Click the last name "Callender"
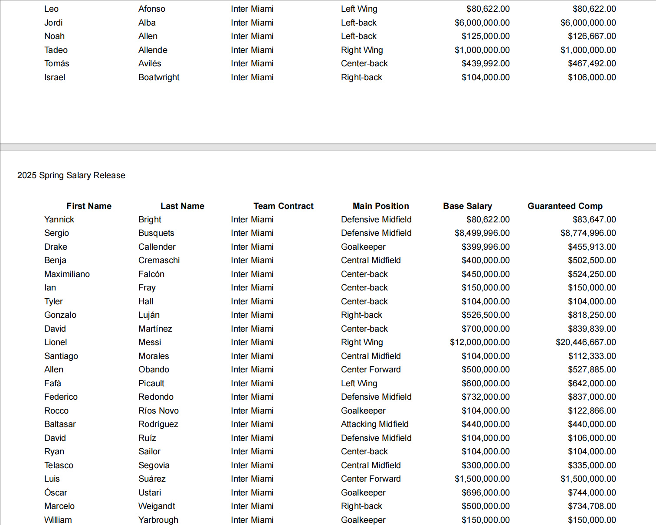656x525 pixels. click(x=157, y=247)
